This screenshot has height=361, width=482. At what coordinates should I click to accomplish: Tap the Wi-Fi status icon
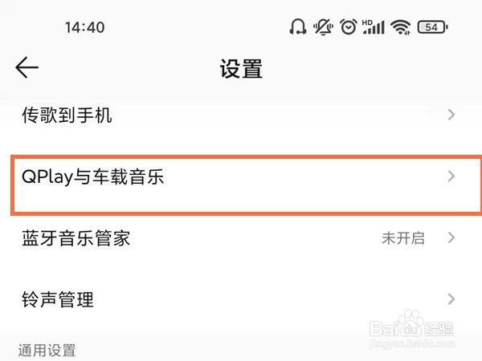pyautogui.click(x=400, y=27)
